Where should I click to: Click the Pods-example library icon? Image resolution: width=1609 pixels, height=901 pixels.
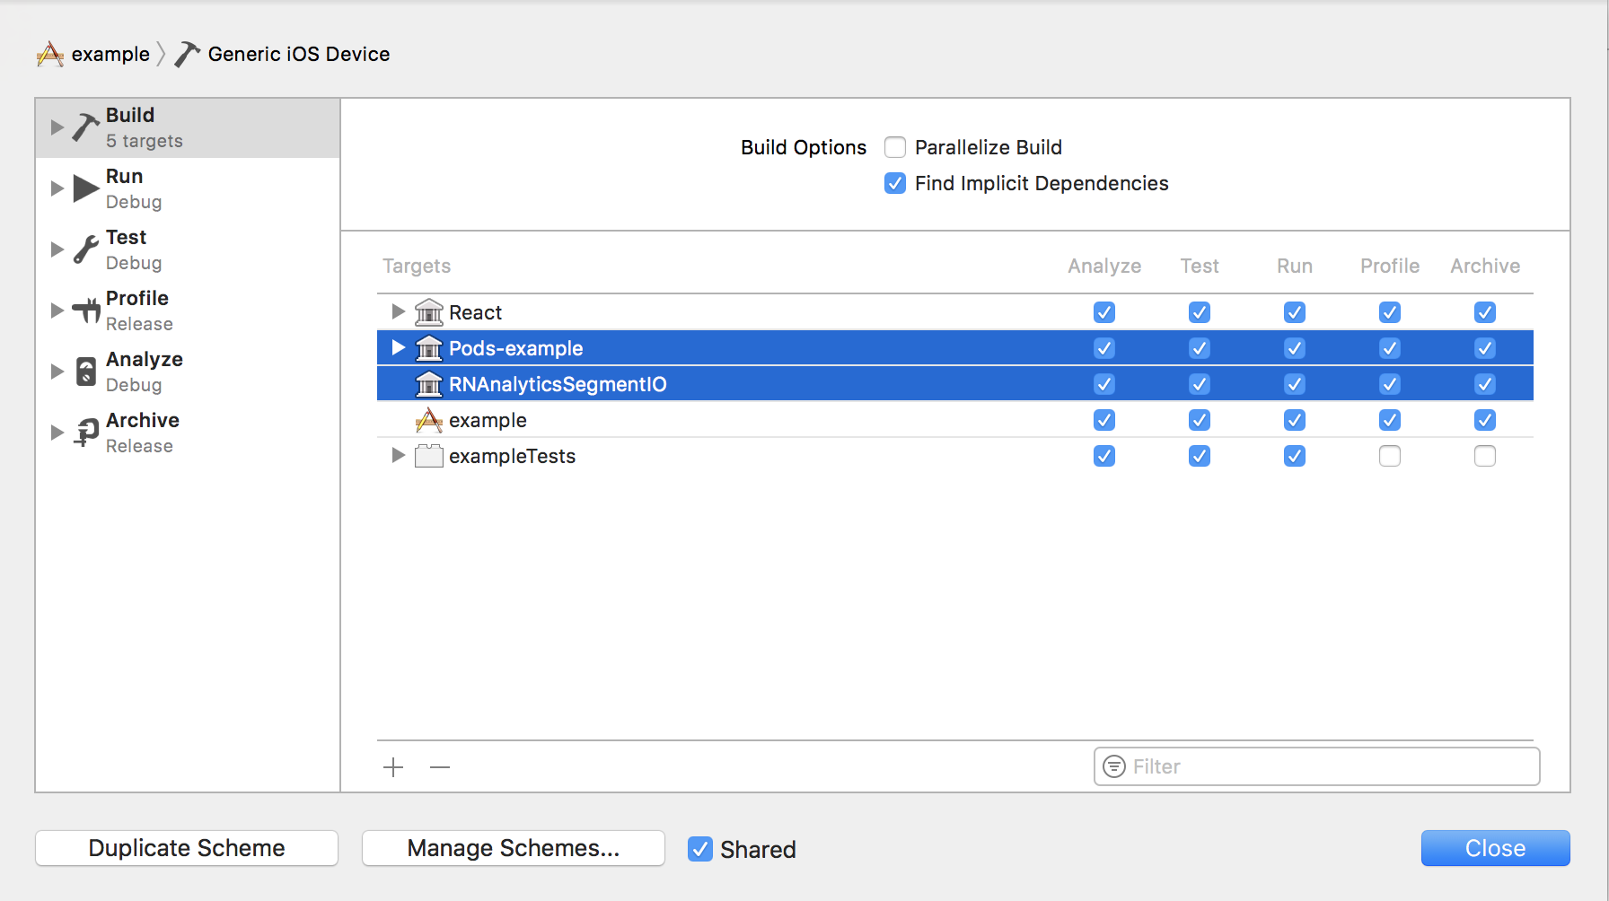(429, 348)
